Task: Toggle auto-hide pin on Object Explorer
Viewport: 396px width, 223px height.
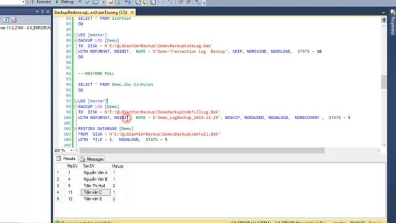Action: [43, 12]
